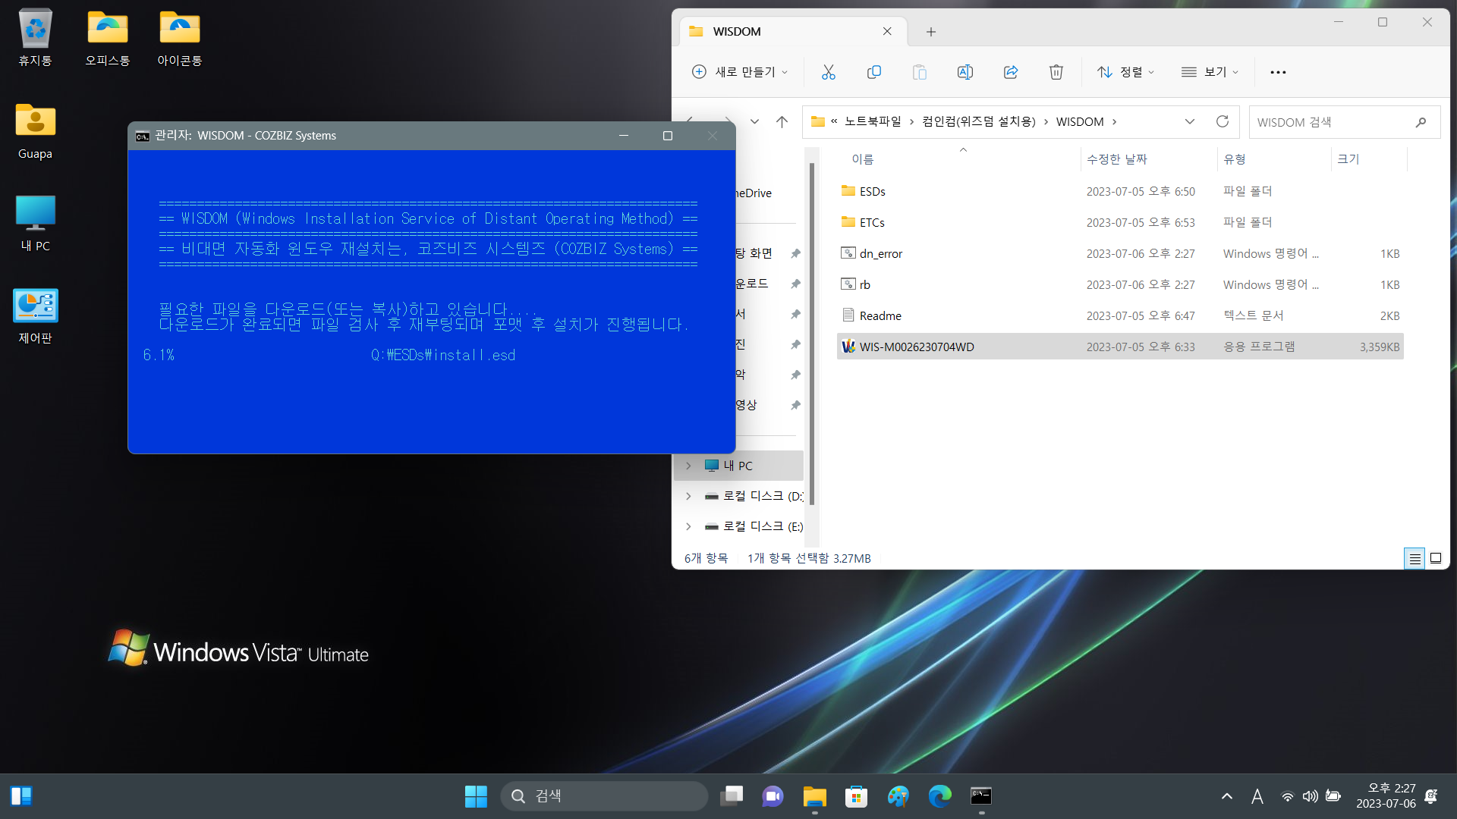Click the taskbar 검색 search box
1457x819 pixels.
[x=604, y=795]
